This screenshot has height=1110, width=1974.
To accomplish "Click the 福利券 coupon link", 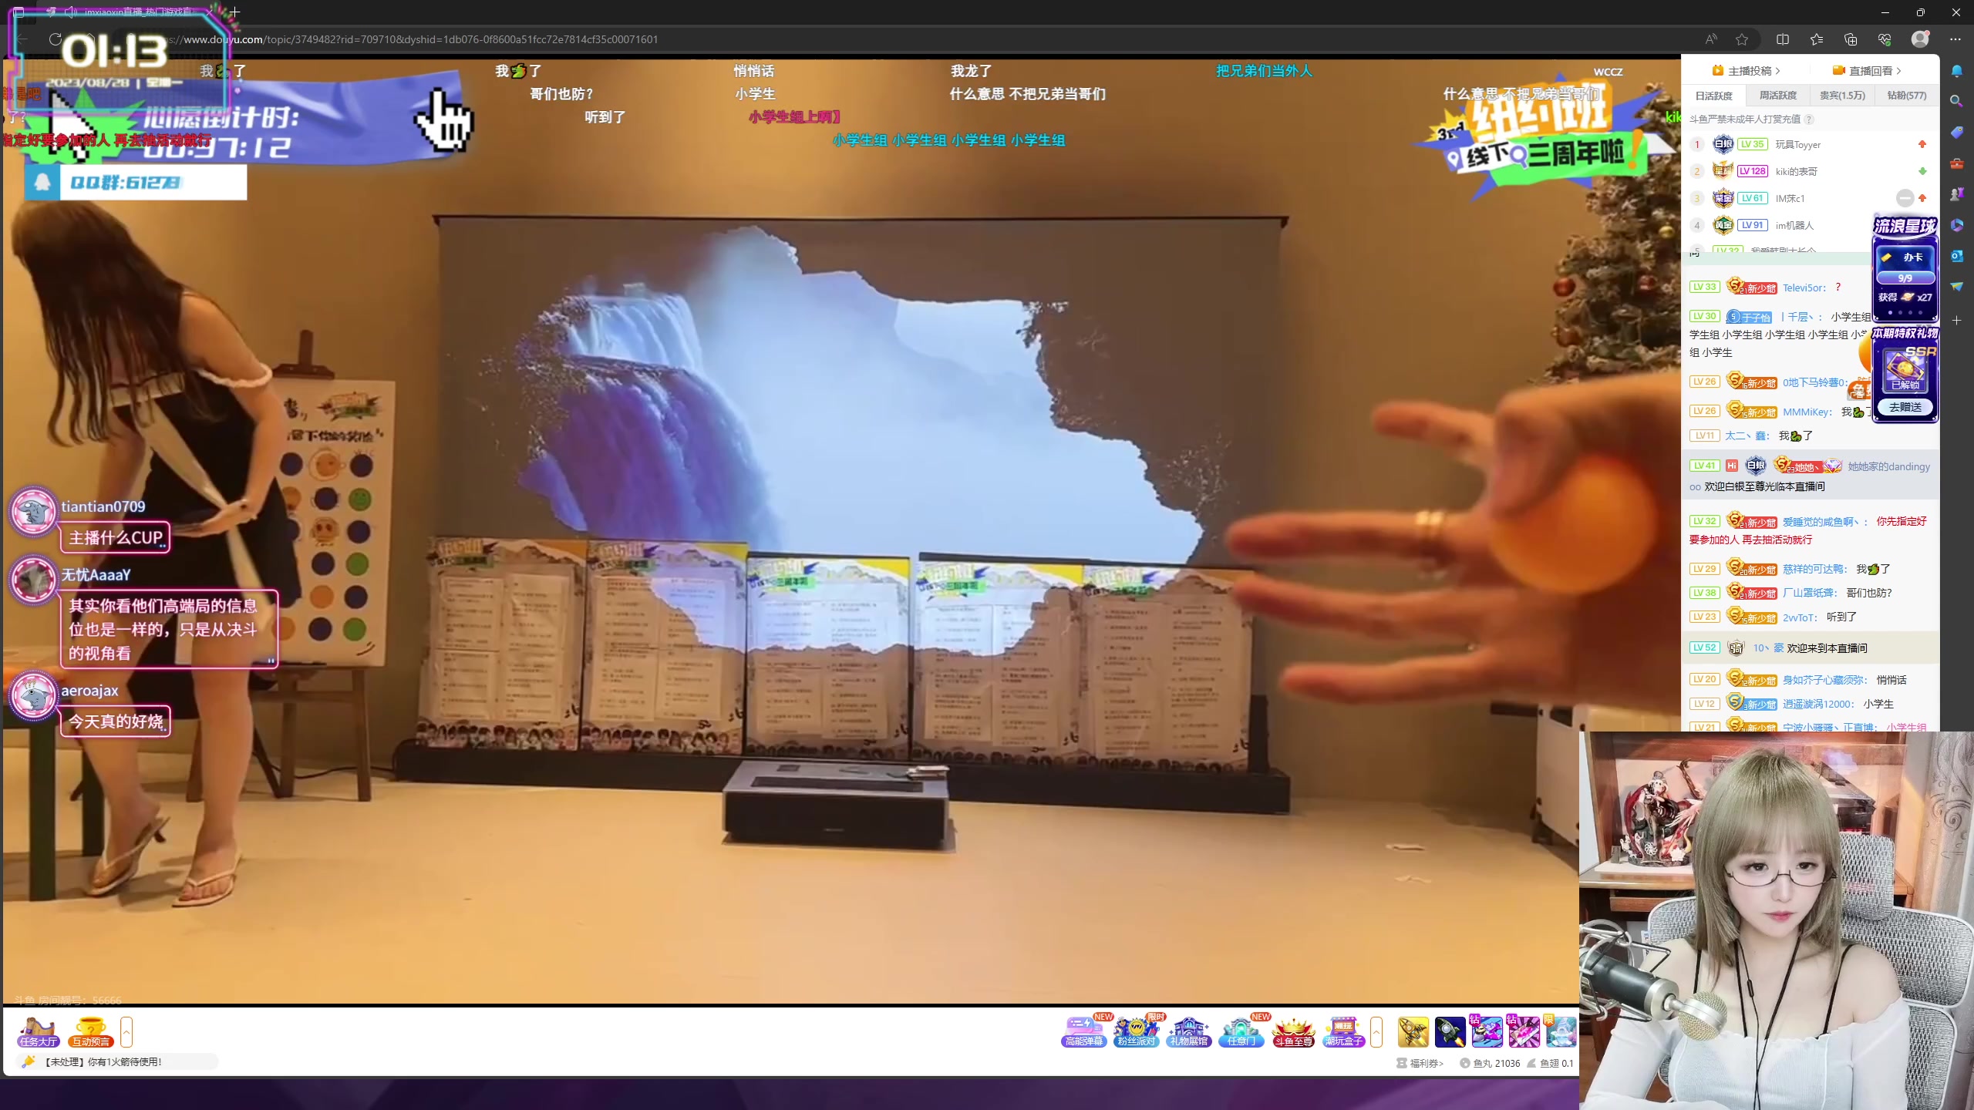I will (x=1424, y=1063).
